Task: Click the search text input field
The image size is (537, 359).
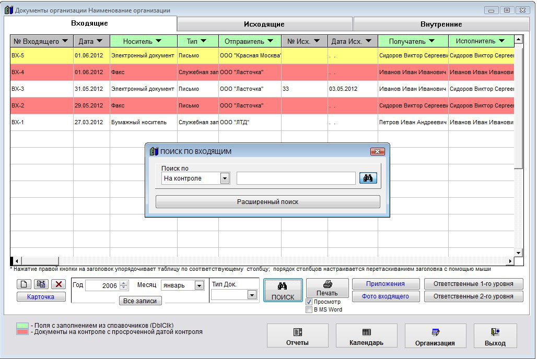Action: [x=296, y=178]
